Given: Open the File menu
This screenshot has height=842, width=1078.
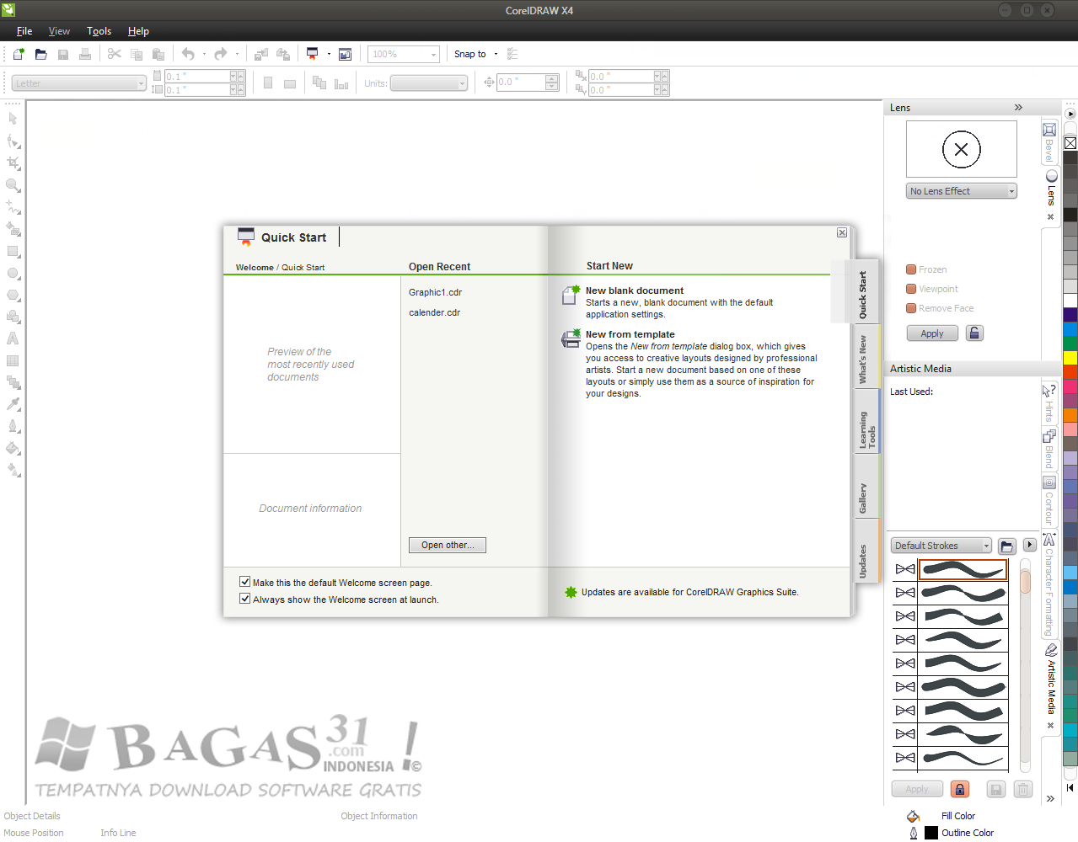Looking at the screenshot, I should pos(24,31).
